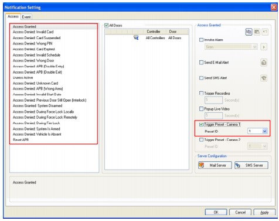Check Popup Live Video

coord(201,109)
